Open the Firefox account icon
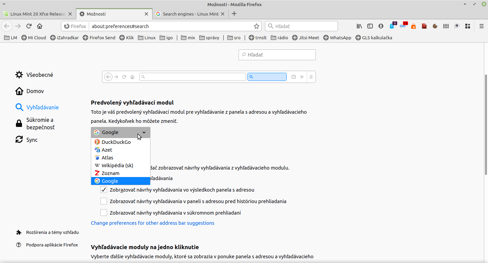Image resolution: width=488 pixels, height=263 pixels. point(381,26)
